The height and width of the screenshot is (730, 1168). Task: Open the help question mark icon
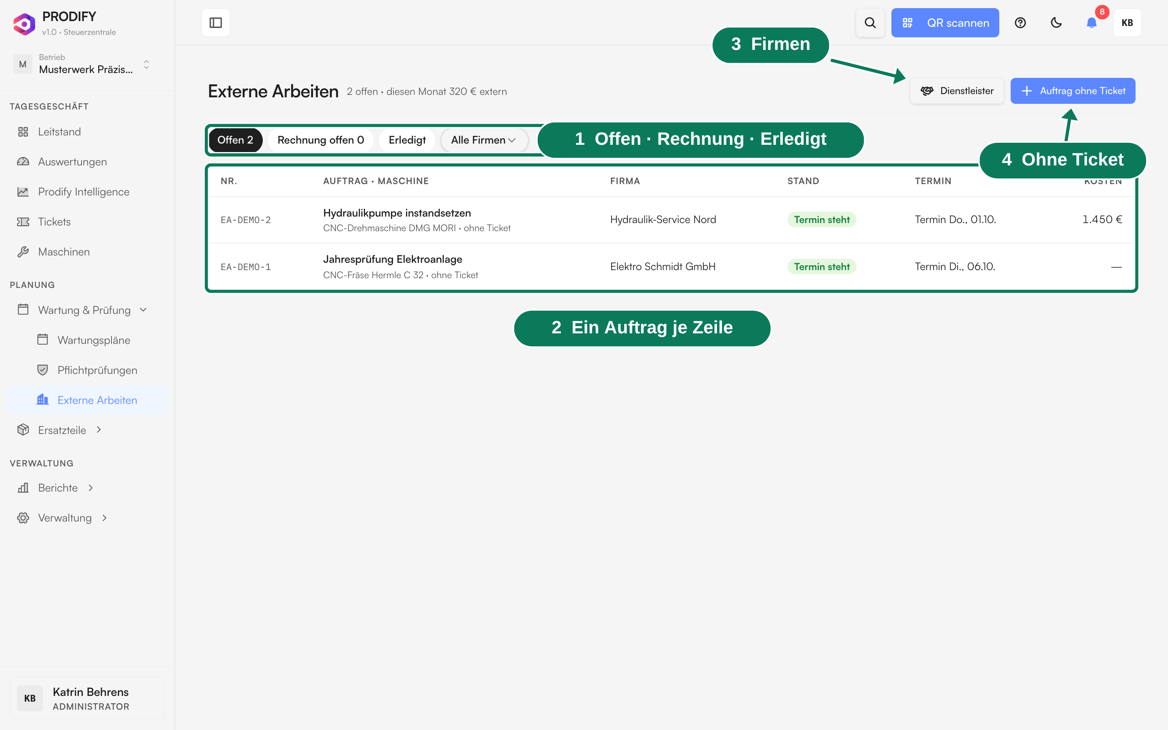(x=1020, y=23)
